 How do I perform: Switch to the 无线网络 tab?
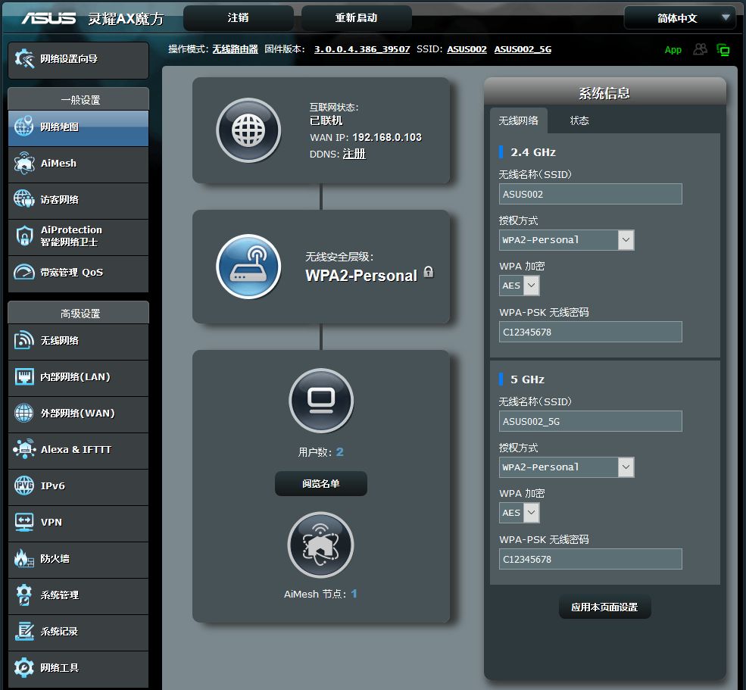coord(519,120)
